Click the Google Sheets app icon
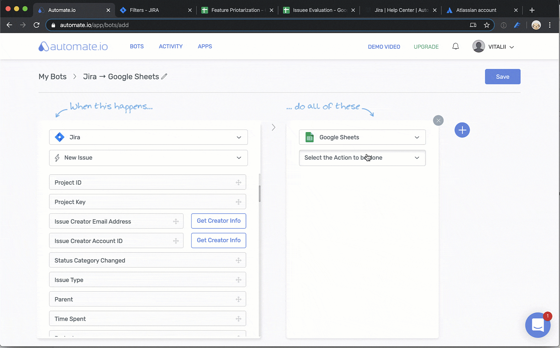The height and width of the screenshot is (348, 560). (x=310, y=137)
